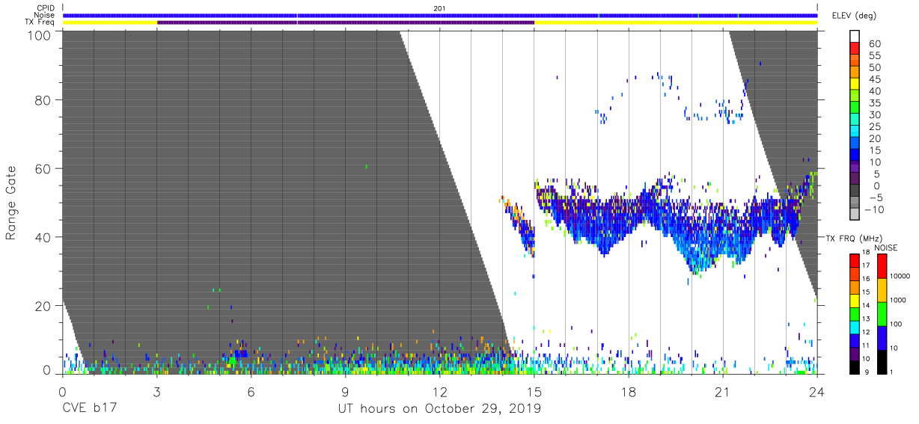The image size is (919, 424).
Task: Click the CPID value "201" above the plot
Action: 439,8
